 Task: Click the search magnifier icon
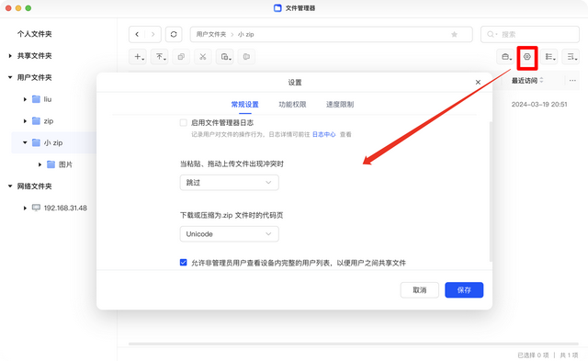[491, 35]
